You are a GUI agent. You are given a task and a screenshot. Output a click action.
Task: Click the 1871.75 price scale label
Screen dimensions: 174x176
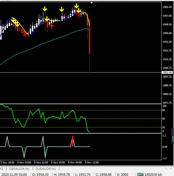pos(167,103)
